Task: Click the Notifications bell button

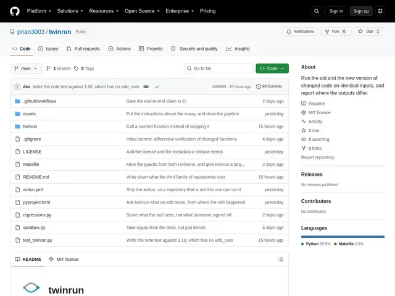Action: pos(300,31)
